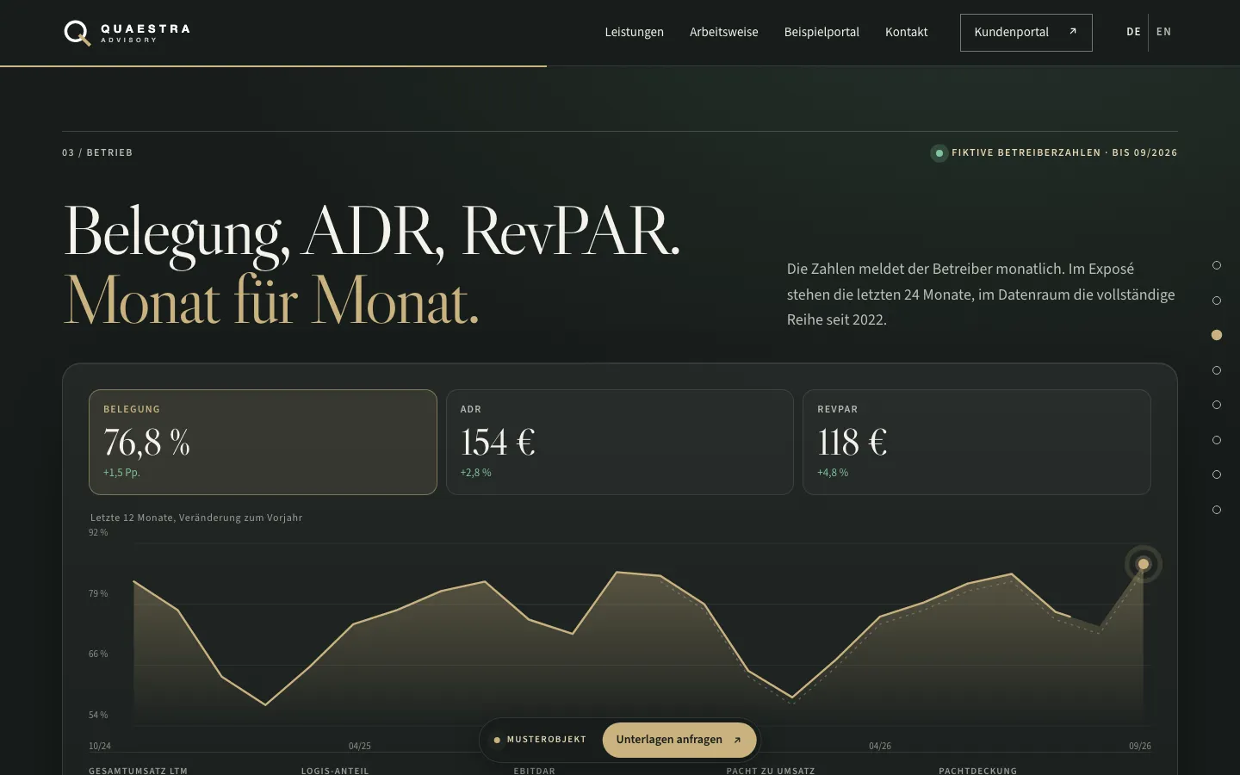Click the arrow icon in Unterlagen anfragen

click(x=737, y=740)
